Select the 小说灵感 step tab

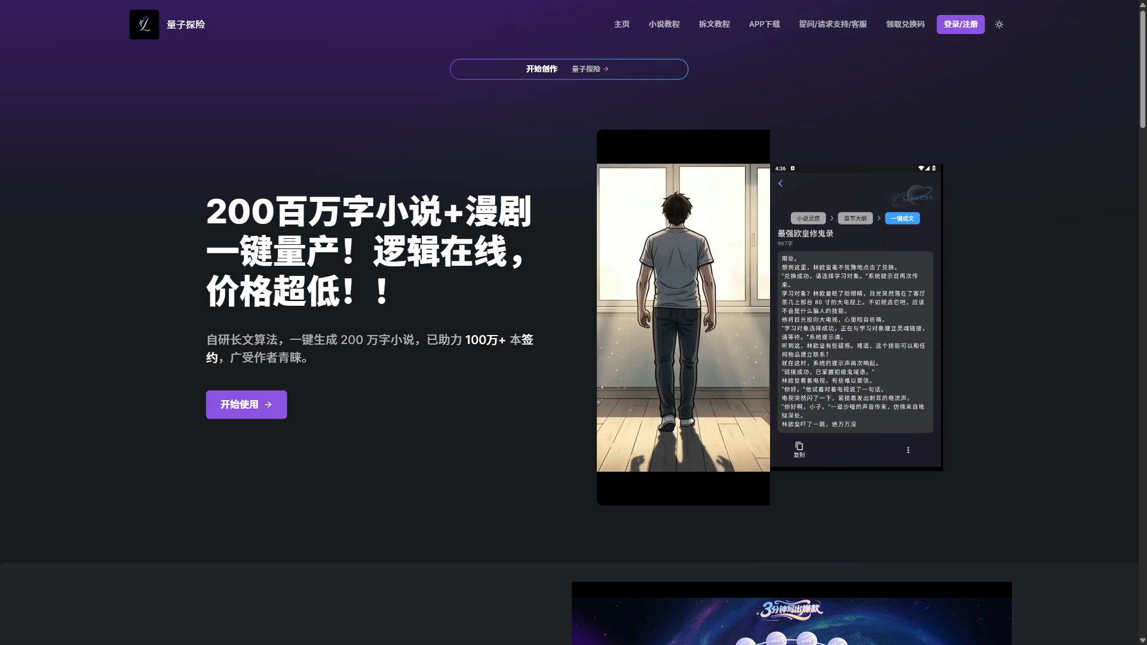808,219
